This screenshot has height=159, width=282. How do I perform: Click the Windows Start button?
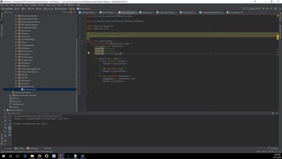[4, 156]
